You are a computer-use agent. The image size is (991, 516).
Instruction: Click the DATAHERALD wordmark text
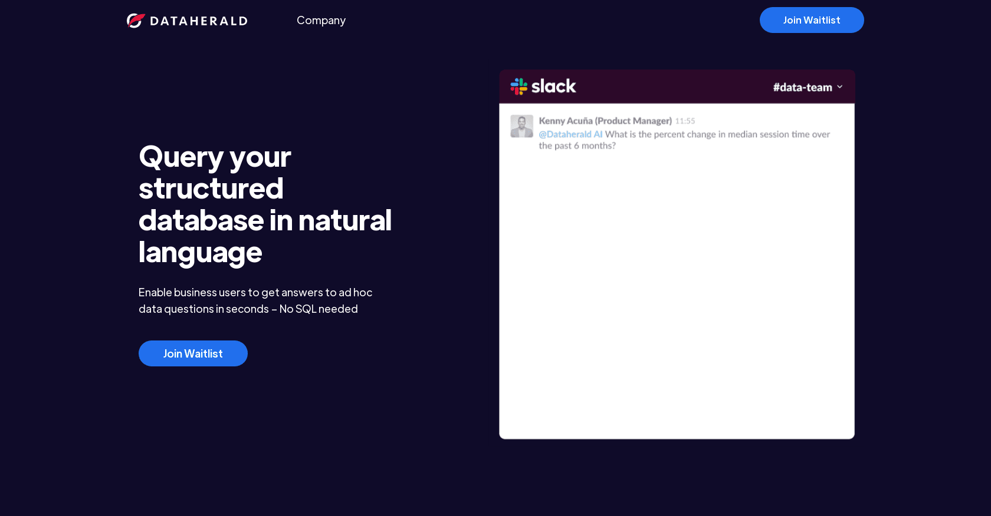click(199, 21)
